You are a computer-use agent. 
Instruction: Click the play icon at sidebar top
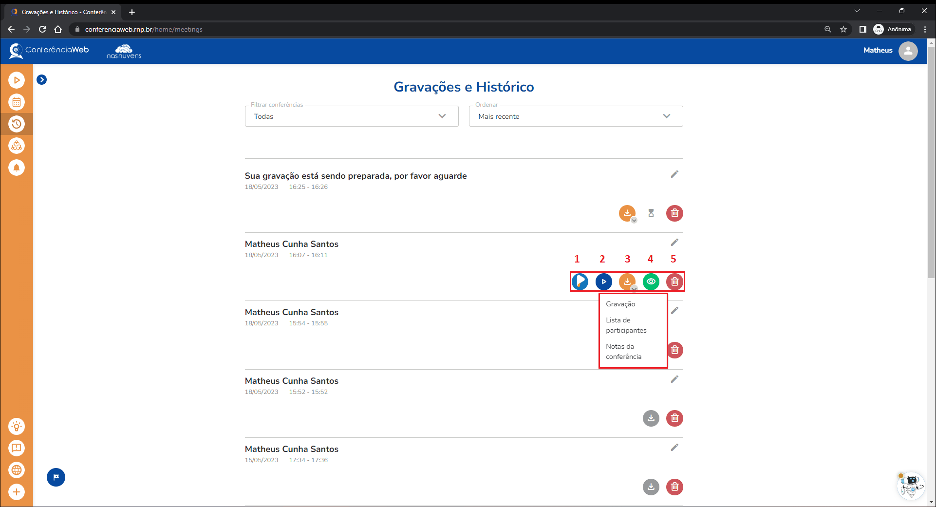(17, 80)
